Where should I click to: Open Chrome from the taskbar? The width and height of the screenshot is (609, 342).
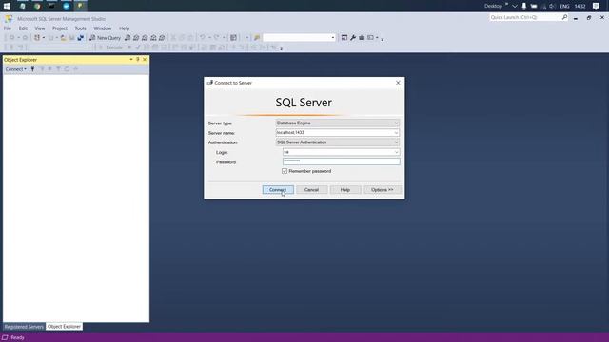tap(37, 6)
